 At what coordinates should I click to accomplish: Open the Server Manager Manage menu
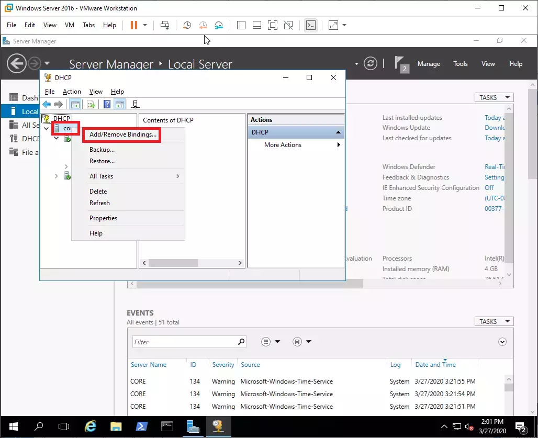click(429, 64)
